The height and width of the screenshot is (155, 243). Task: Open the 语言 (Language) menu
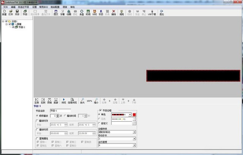pyautogui.click(x=65, y=7)
